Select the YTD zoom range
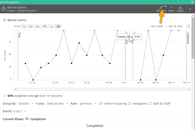This screenshot has width=195, height=130. tap(44, 27)
